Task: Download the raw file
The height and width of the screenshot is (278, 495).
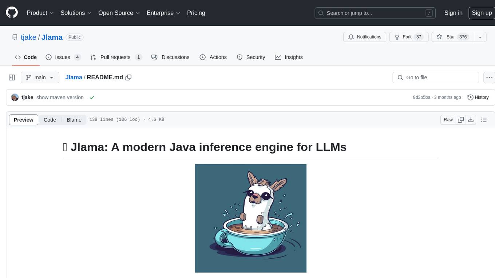Action: coord(471,120)
